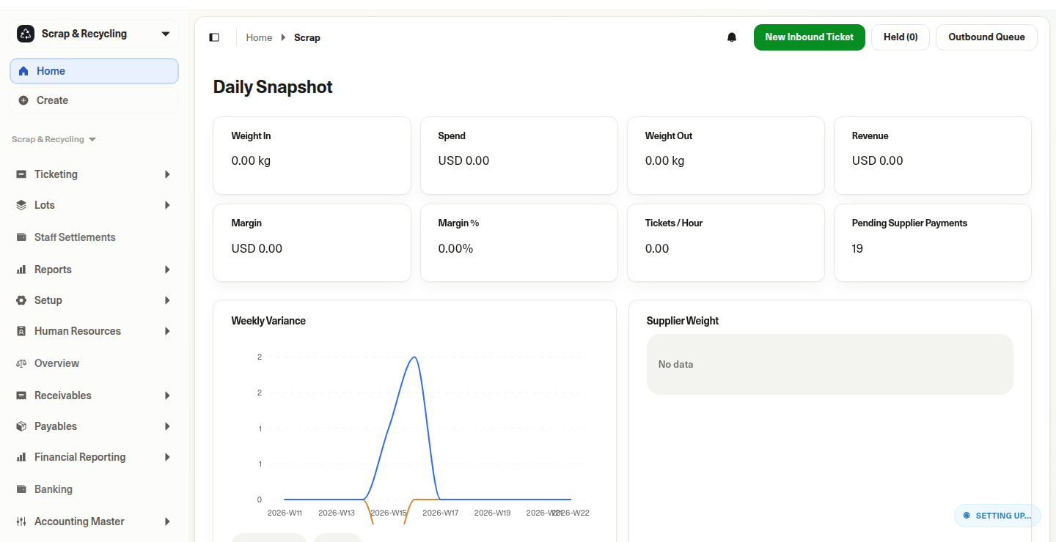Click the Supplier Weight panel title
Viewport: 1056px width, 542px height.
pos(683,321)
